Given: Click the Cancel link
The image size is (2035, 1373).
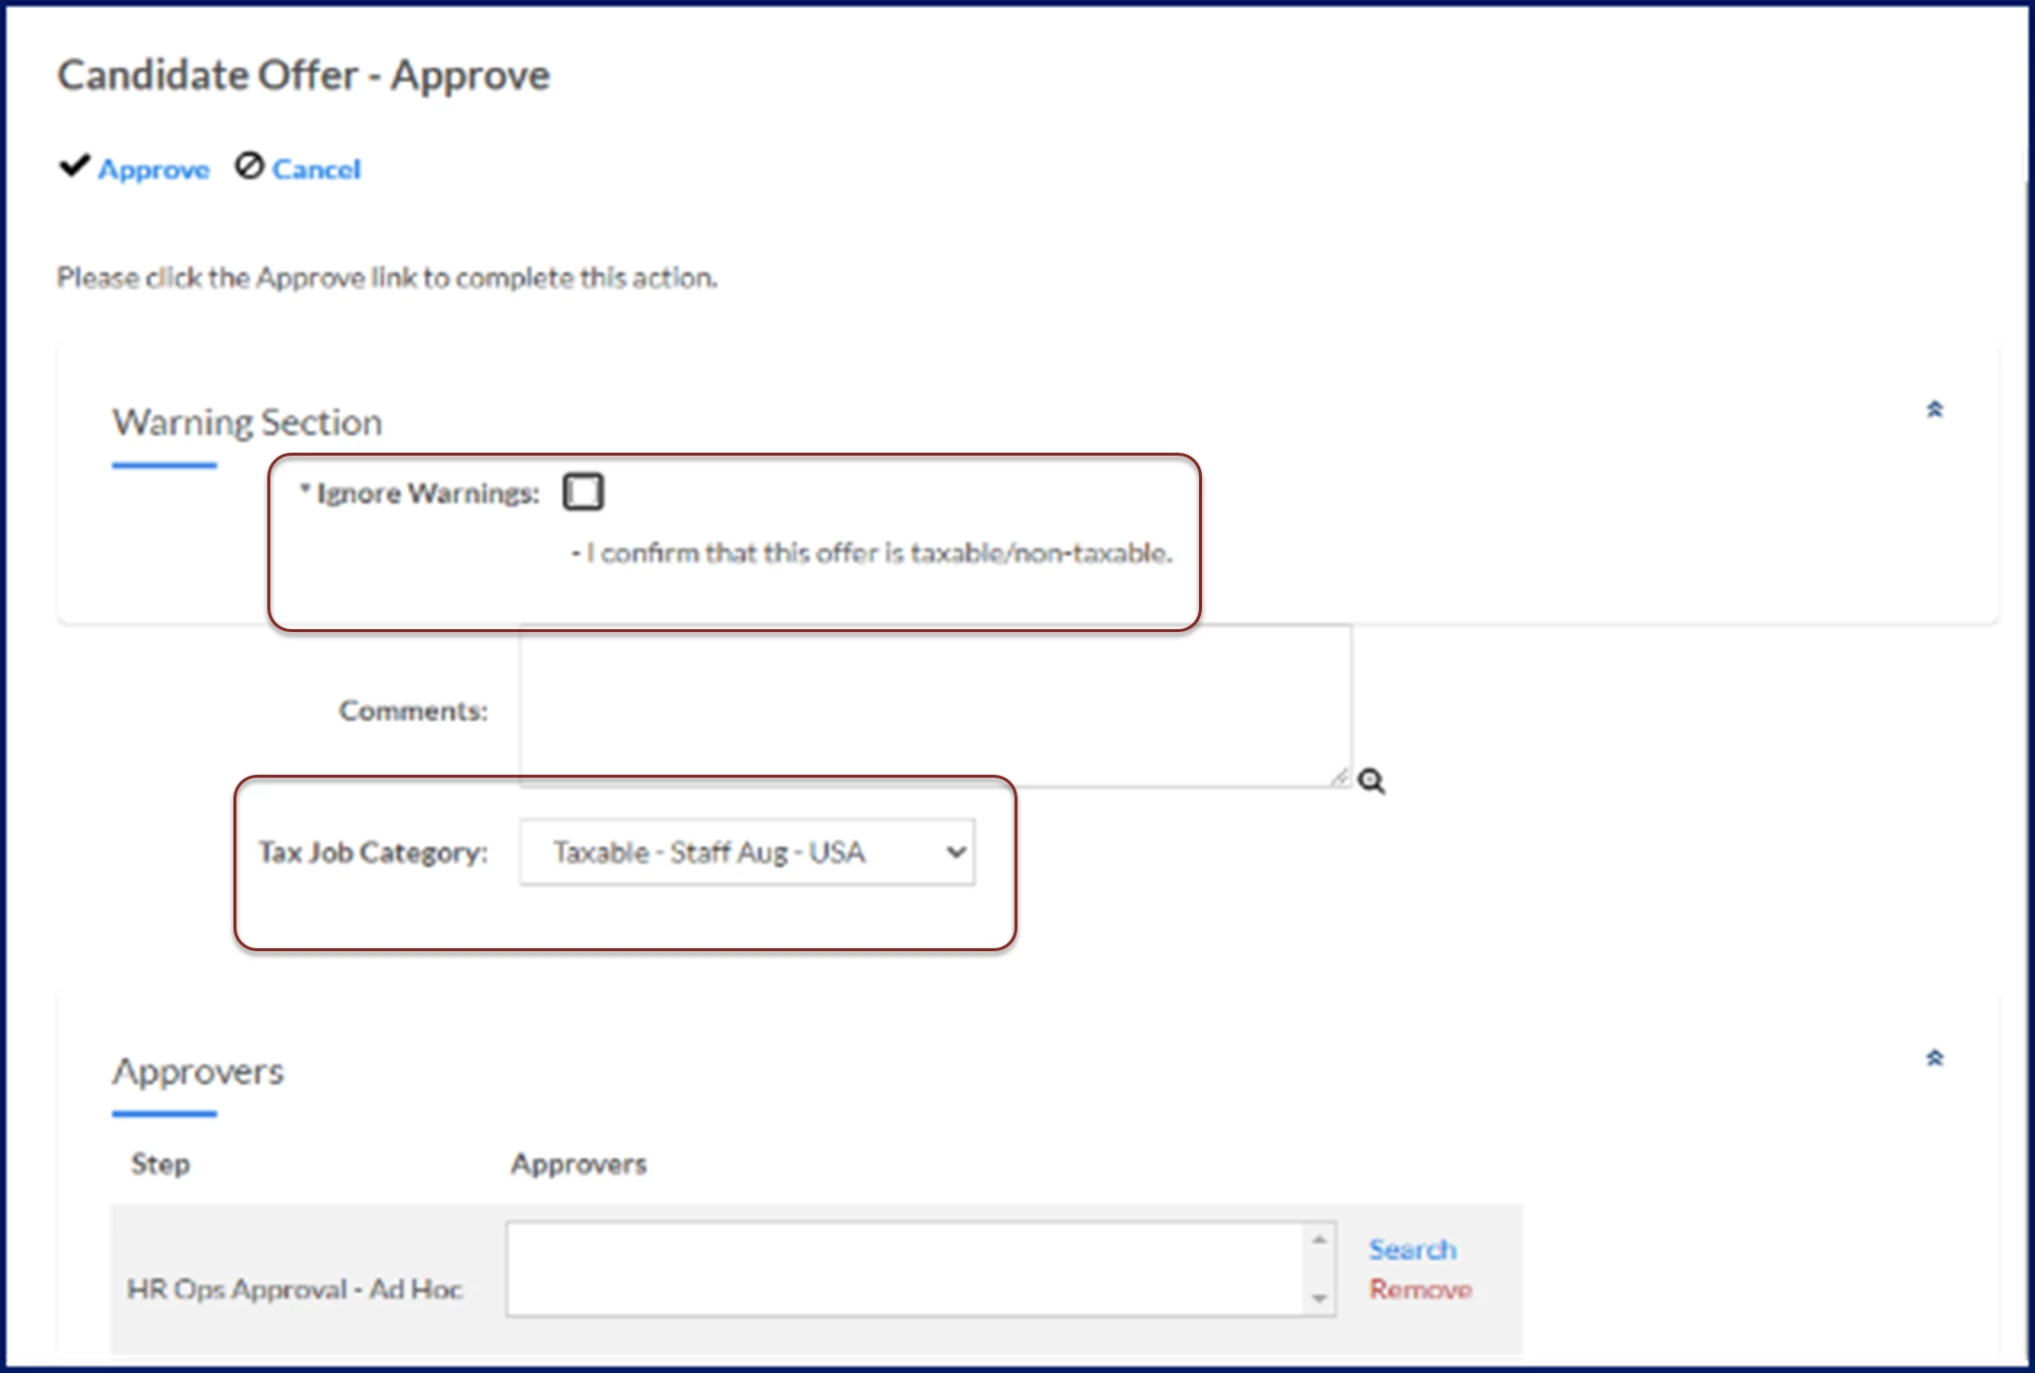Looking at the screenshot, I should point(316,170).
